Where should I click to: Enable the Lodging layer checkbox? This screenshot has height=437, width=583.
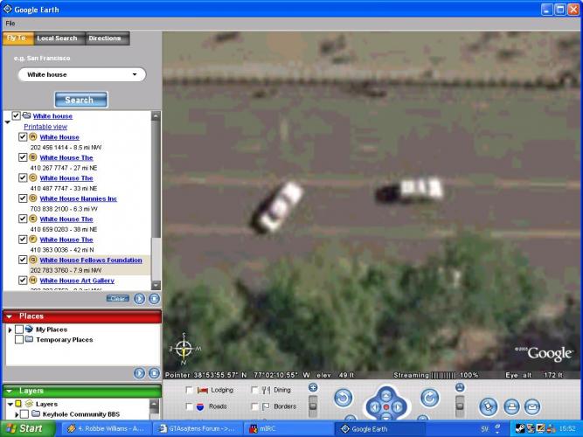coord(190,390)
